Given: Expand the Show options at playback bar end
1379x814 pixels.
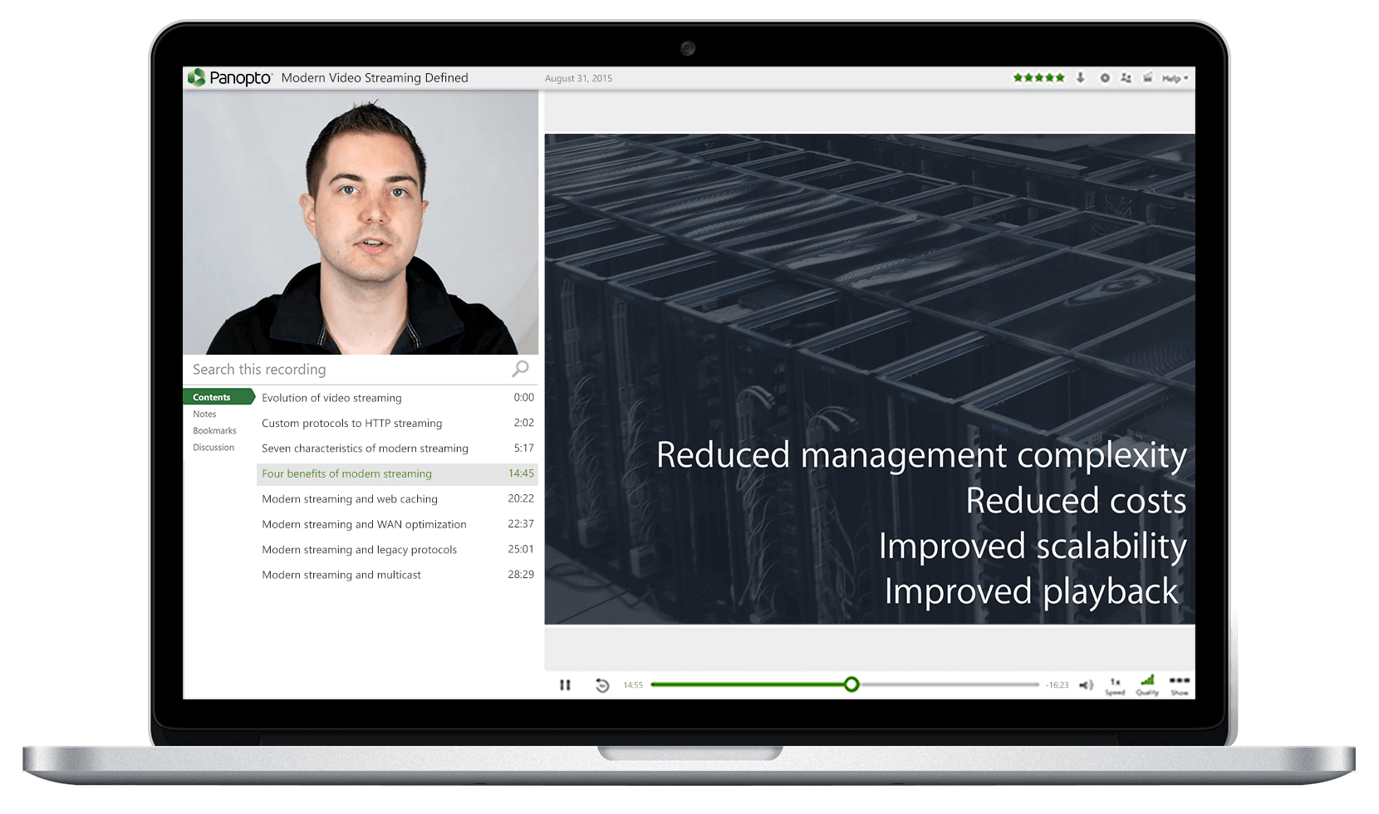Looking at the screenshot, I should pos(1180,684).
